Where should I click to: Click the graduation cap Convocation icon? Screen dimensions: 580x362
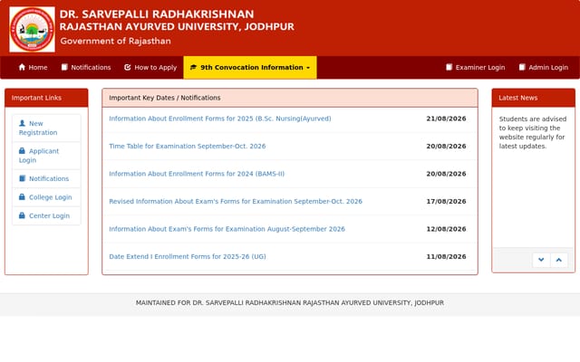(193, 67)
